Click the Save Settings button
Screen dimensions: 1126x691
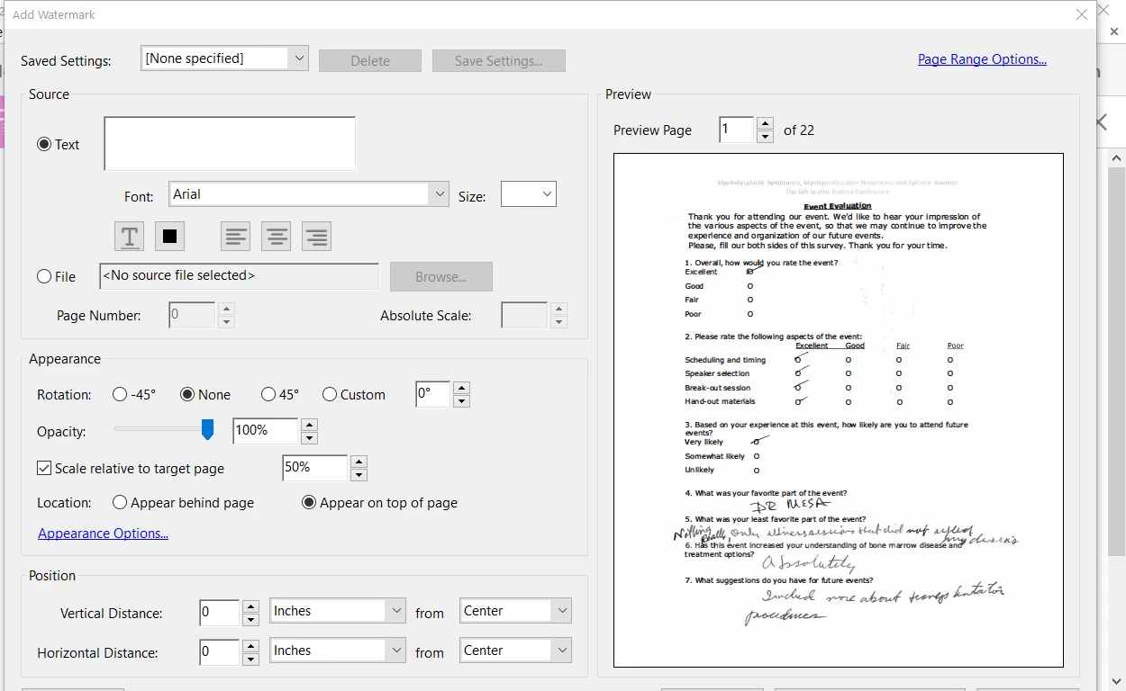tap(499, 61)
